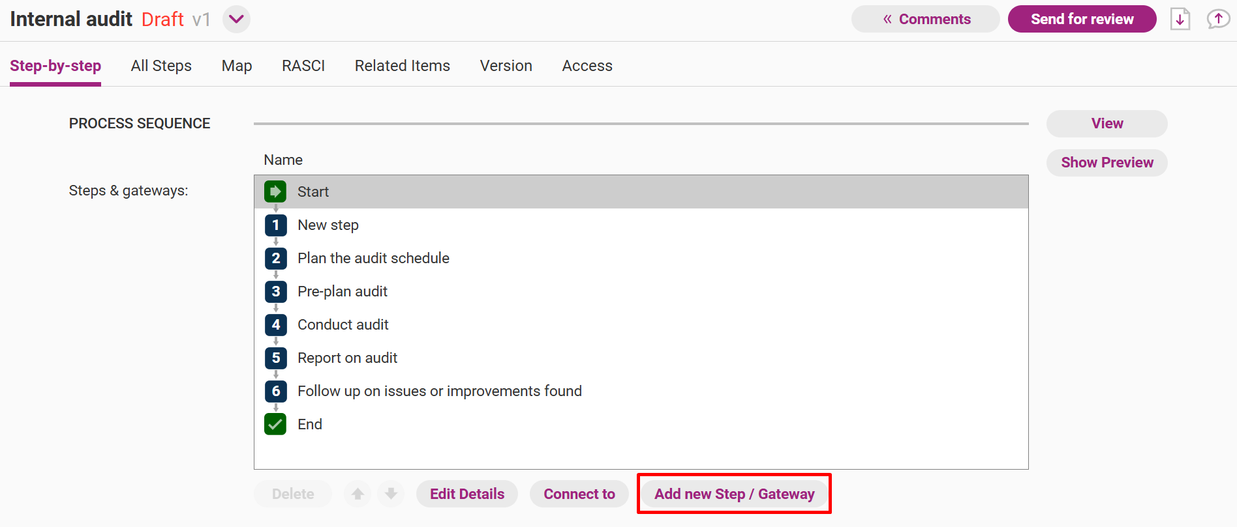The width and height of the screenshot is (1237, 527).
Task: Click the Delete button
Action: (x=293, y=494)
